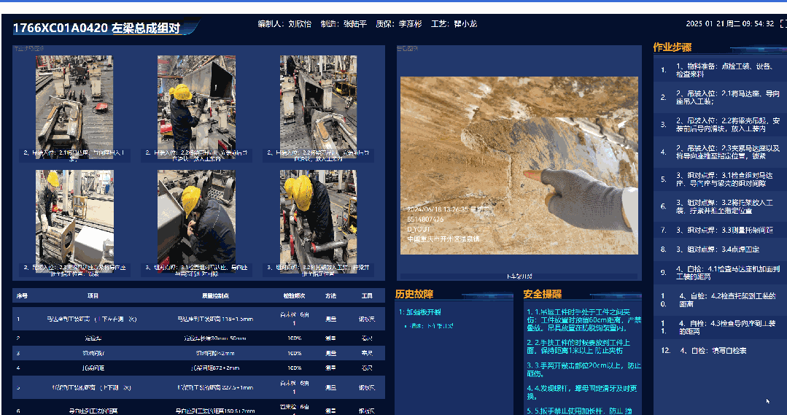Select step 7 组对点焊 3.3测量托架间距

tap(719, 230)
